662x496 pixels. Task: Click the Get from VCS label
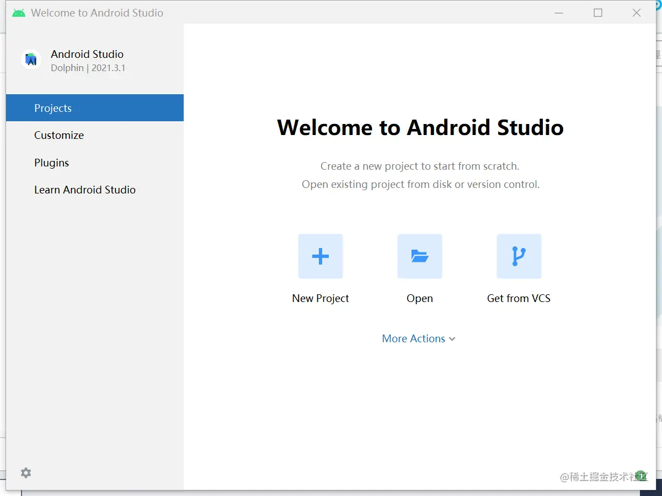[x=519, y=298]
